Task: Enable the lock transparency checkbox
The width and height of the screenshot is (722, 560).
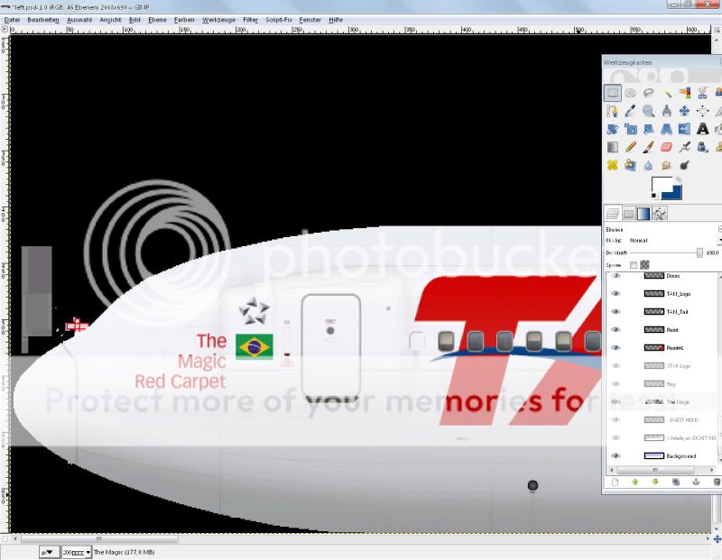Action: click(634, 264)
